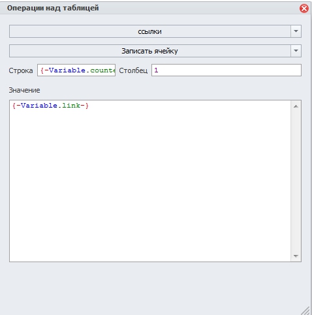
Task: Click the Значение label
Action: point(24,90)
